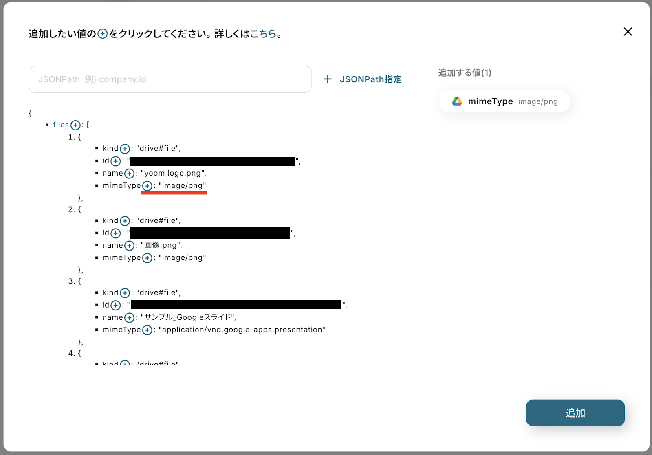Add second file's mimeType image/png
The height and width of the screenshot is (455, 652).
coord(147,258)
